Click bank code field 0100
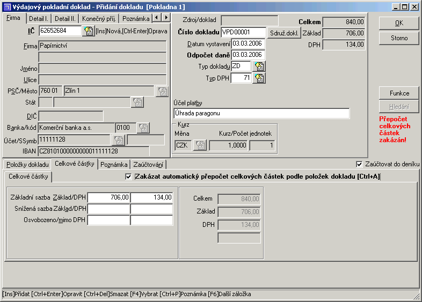 coord(126,128)
